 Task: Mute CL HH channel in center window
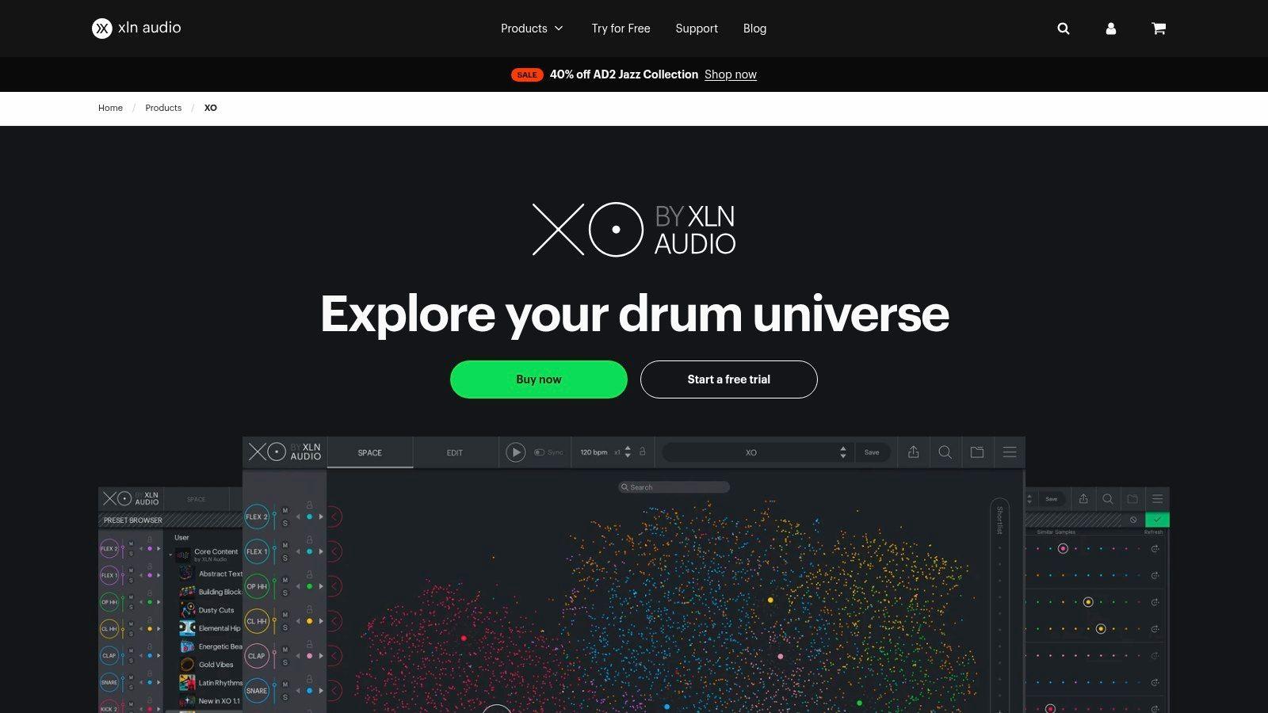coord(285,616)
